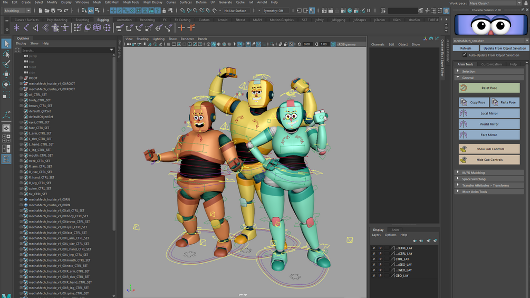This screenshot has width=530, height=298.
Task: Switch to Anim tab in Layer Editor
Action: point(395,230)
